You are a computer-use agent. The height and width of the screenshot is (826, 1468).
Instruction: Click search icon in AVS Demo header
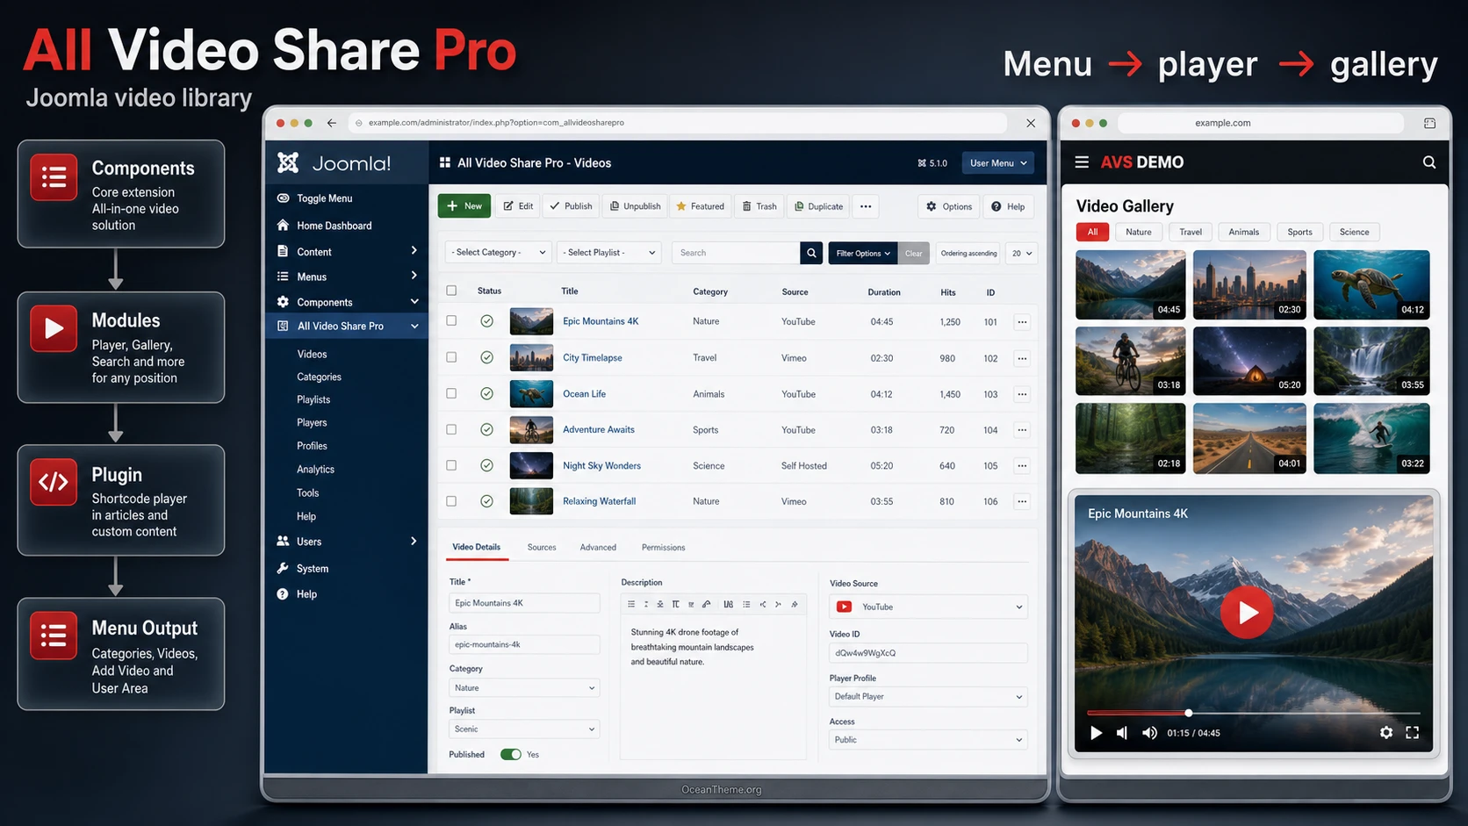click(x=1429, y=162)
